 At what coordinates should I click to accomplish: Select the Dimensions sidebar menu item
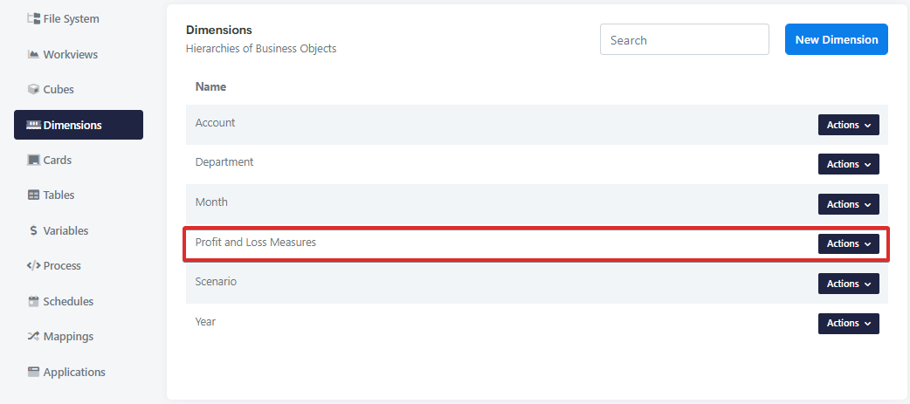pos(79,125)
